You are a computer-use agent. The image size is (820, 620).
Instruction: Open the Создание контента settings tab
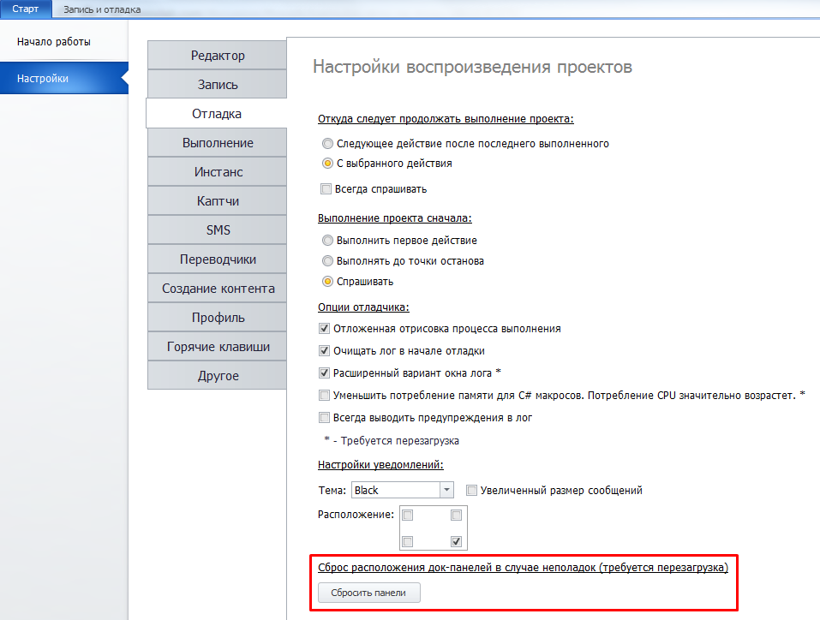[x=217, y=289]
